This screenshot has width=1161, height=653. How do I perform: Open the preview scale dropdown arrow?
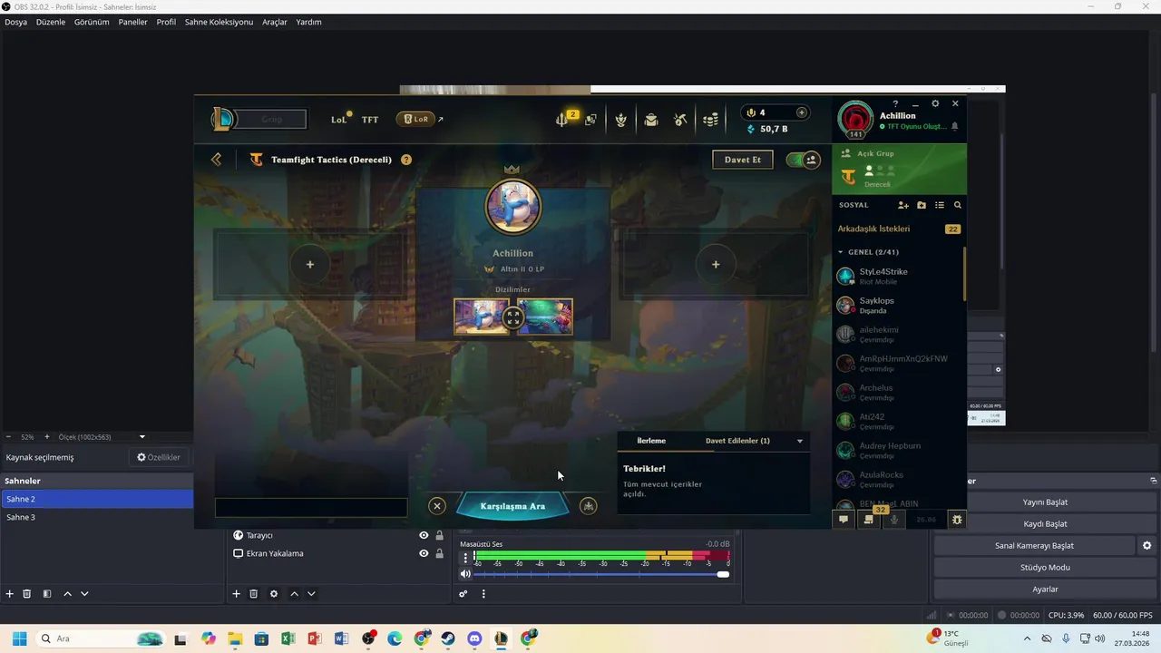(x=141, y=437)
